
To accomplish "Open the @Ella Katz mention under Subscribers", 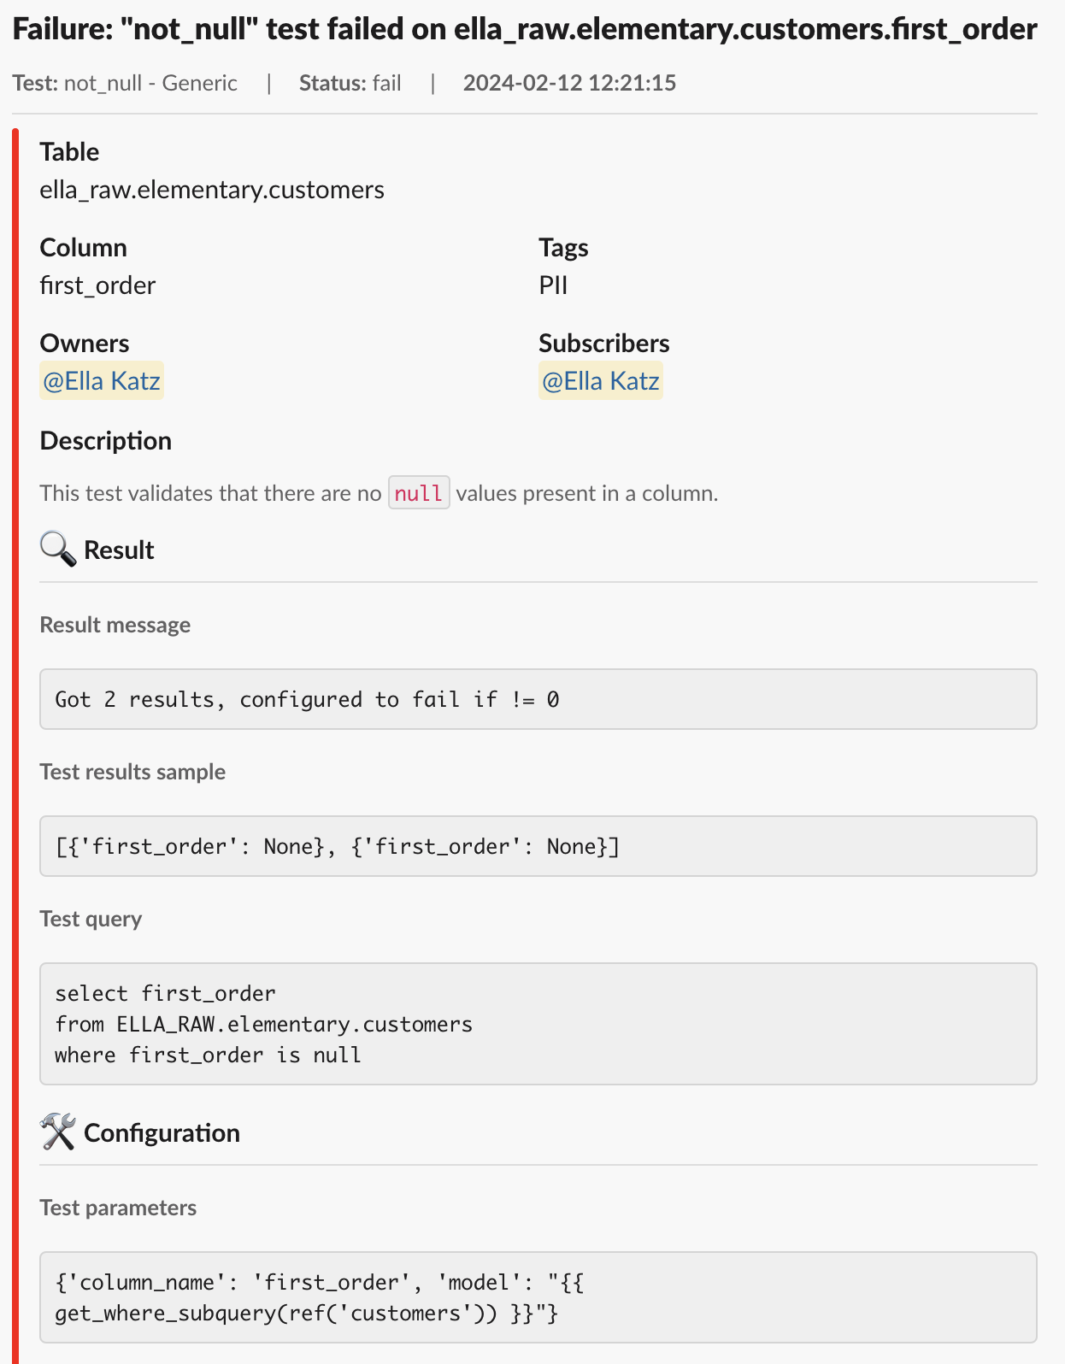I will tap(601, 381).
